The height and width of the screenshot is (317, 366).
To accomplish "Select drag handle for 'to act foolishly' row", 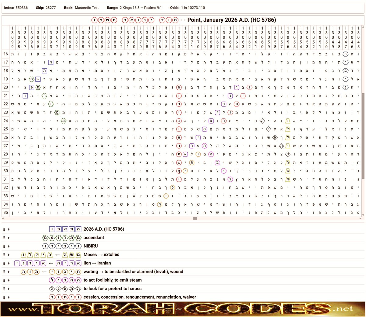I will [4, 280].
